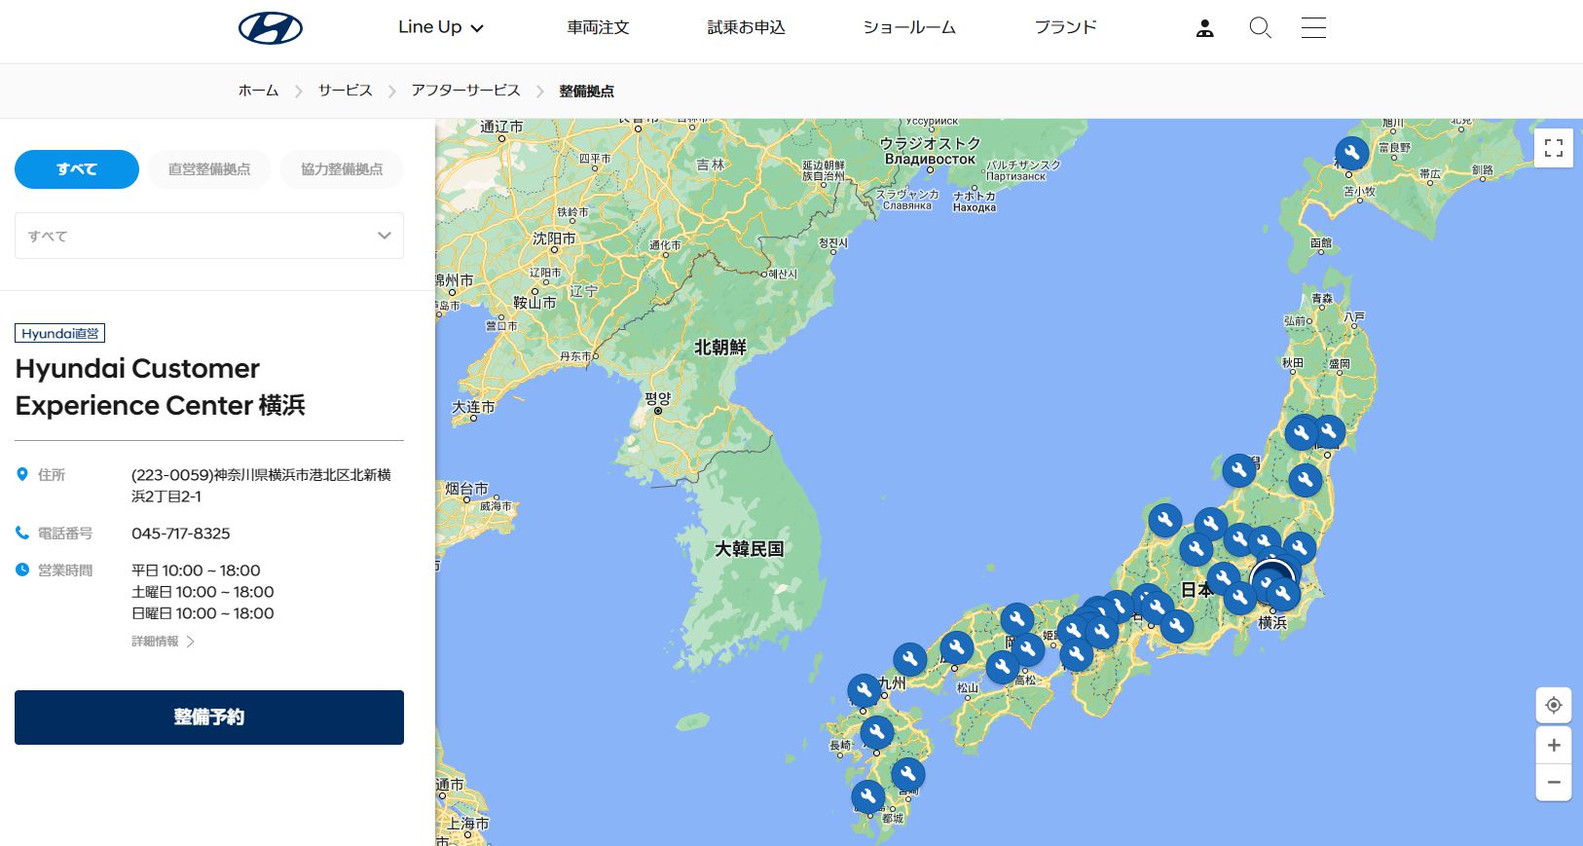Image resolution: width=1583 pixels, height=846 pixels.
Task: Open the 車両注文 menu item
Action: [598, 27]
